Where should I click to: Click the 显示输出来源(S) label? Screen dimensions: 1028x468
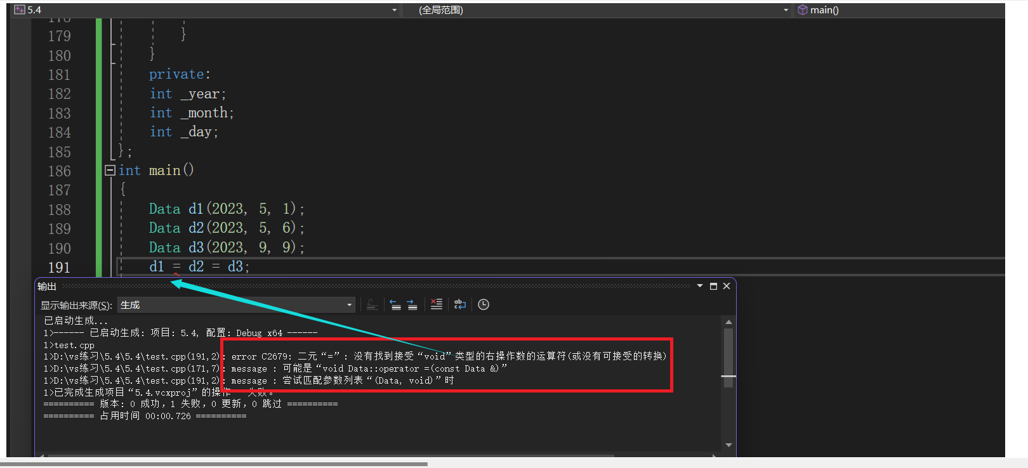pos(76,306)
